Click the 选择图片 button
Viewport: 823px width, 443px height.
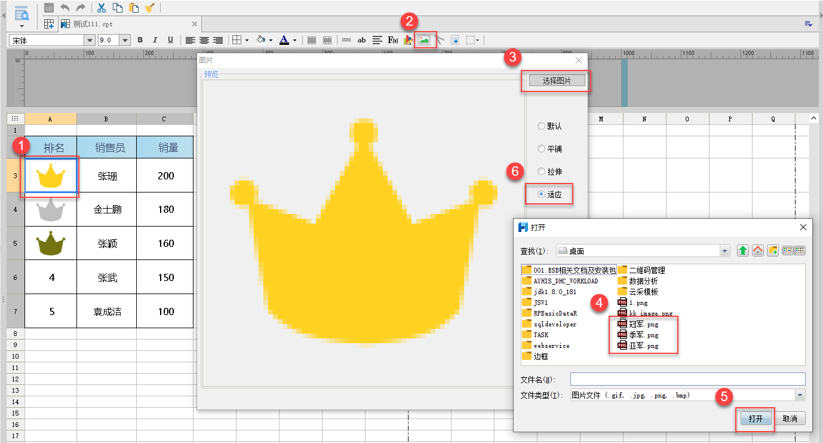pyautogui.click(x=557, y=81)
